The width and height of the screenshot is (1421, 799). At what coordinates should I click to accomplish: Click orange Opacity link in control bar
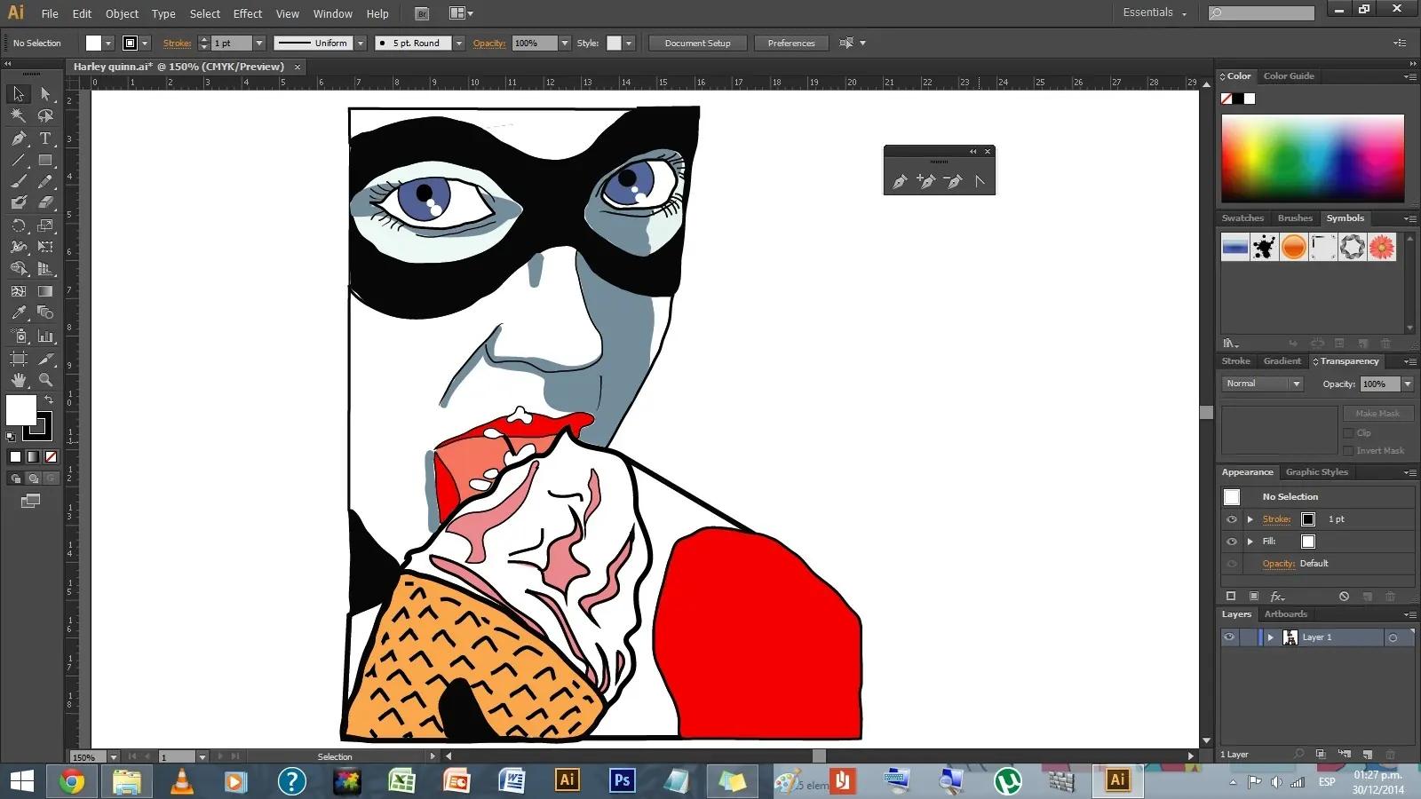488,43
